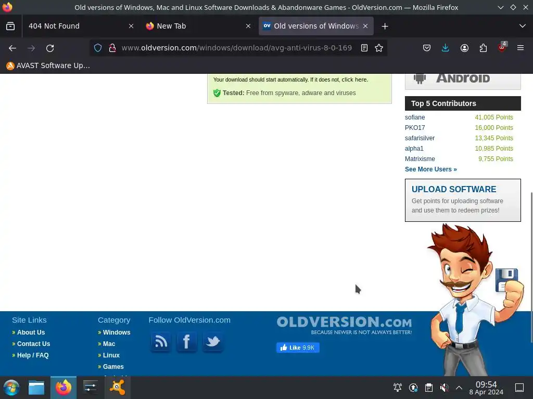Open tracking protection shield icon
Screen dimensions: 533x399
98,48
